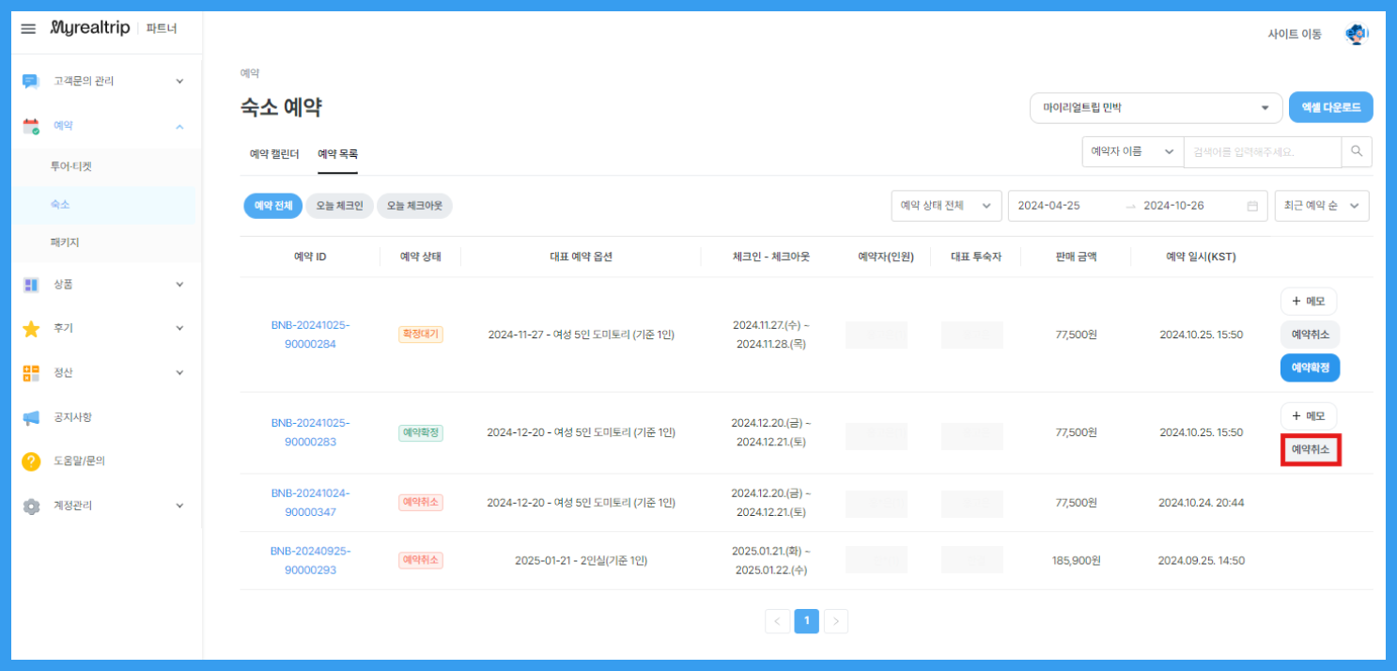Open the 최근 예약 순 sorting dropdown
The height and width of the screenshot is (671, 1397).
(x=1322, y=205)
